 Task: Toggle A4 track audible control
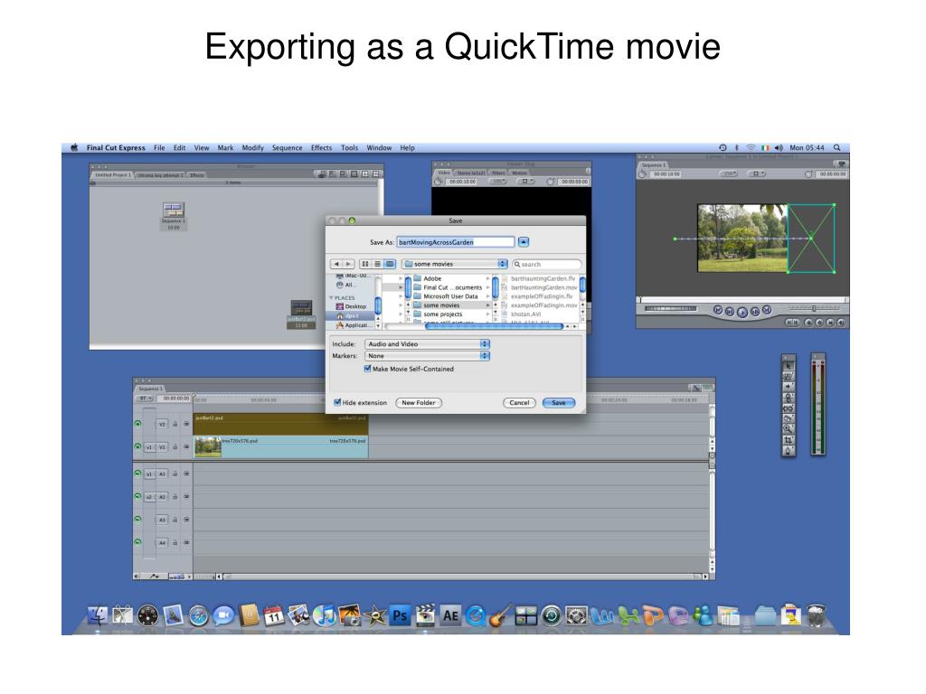(x=137, y=542)
